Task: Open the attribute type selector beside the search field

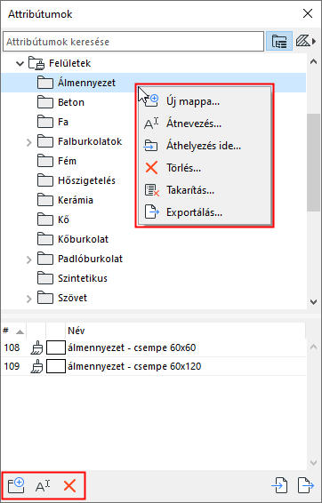Action: click(306, 41)
